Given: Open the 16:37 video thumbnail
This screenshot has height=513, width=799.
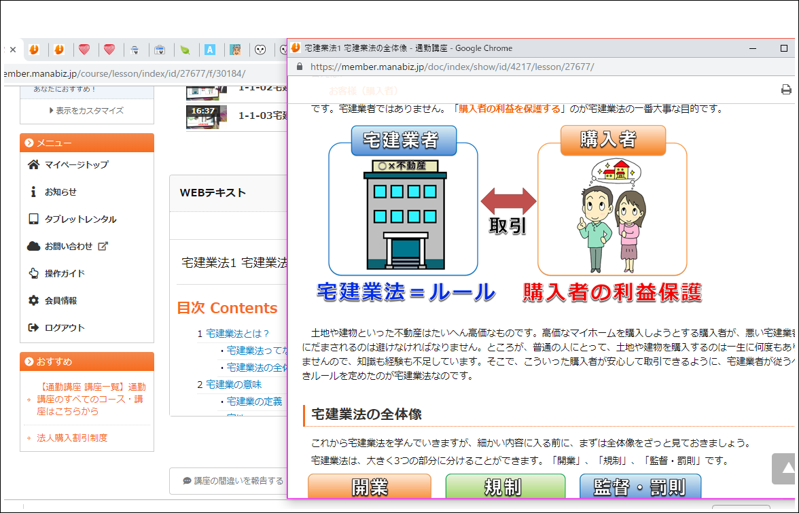Looking at the screenshot, I should pos(207,117).
